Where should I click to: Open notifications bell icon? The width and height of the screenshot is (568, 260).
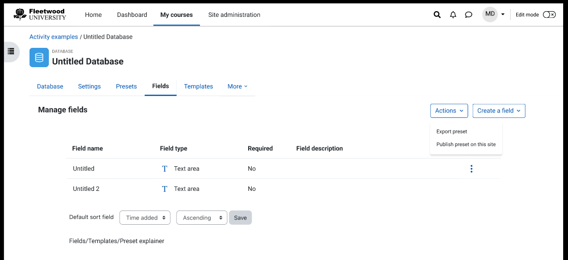(453, 15)
